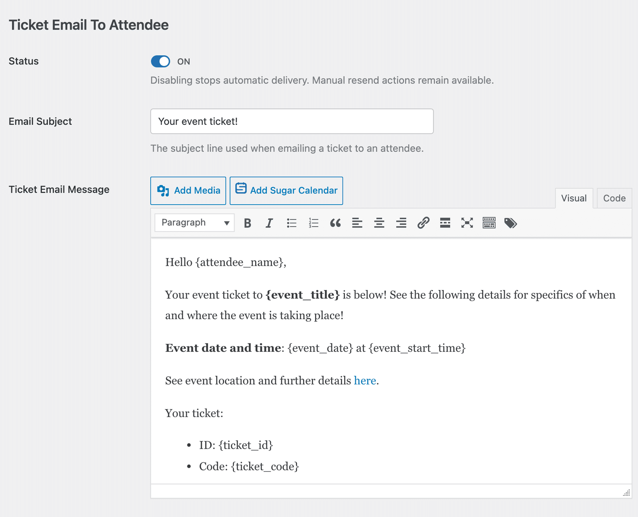Click the 'Ticket Email Message' label

coord(59,189)
